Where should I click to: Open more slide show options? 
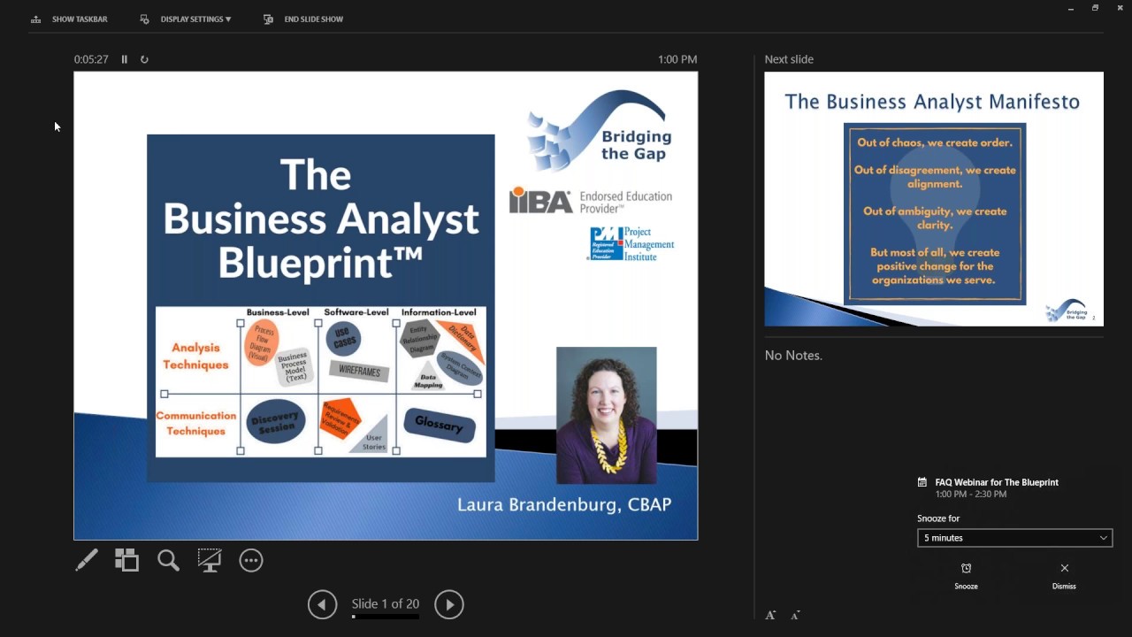[x=251, y=560]
